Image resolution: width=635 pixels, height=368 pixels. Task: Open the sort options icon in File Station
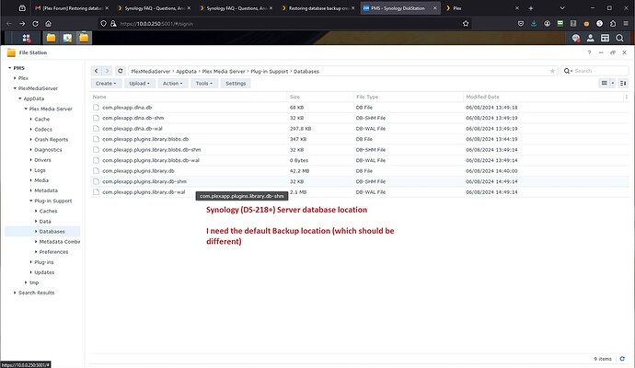coord(623,84)
